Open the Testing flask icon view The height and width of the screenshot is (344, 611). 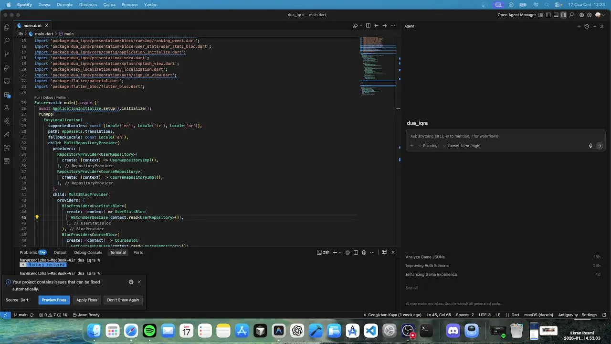pyautogui.click(x=7, y=108)
